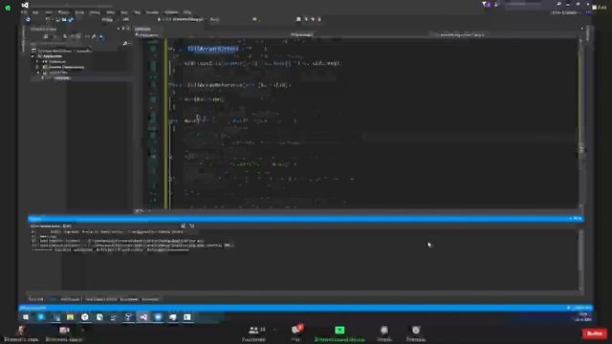Open the Zoom Participants panel

coord(254,333)
